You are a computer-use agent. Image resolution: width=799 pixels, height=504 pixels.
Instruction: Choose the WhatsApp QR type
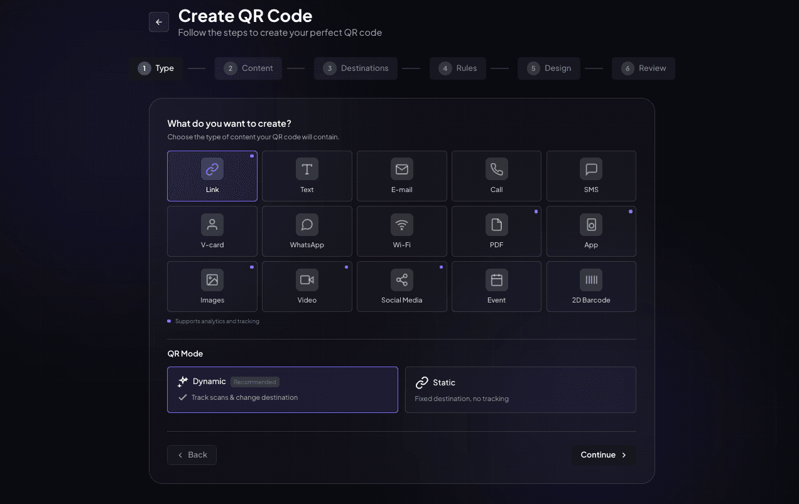pos(307,231)
